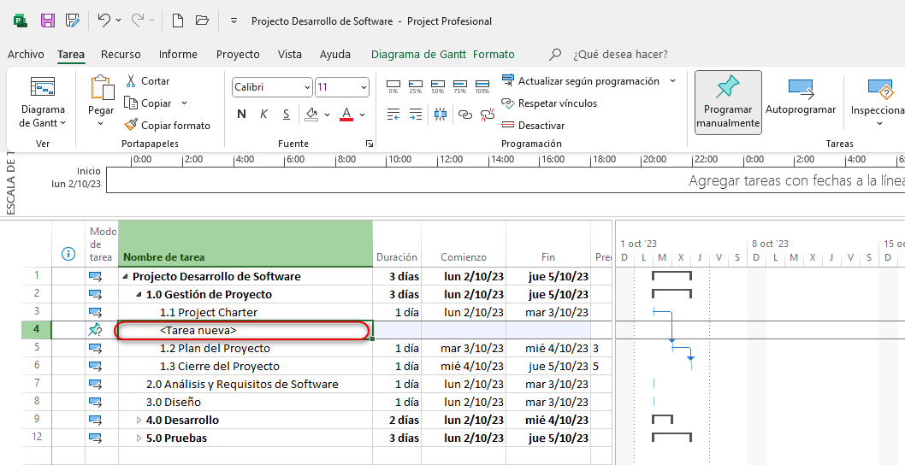Open the Calibri font name dropdown
The height and width of the screenshot is (465, 905).
(x=307, y=87)
